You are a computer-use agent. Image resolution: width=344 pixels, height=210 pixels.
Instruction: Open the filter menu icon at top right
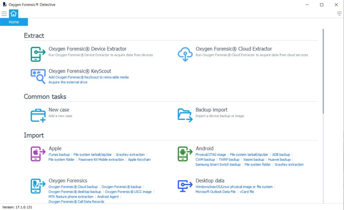[339, 14]
